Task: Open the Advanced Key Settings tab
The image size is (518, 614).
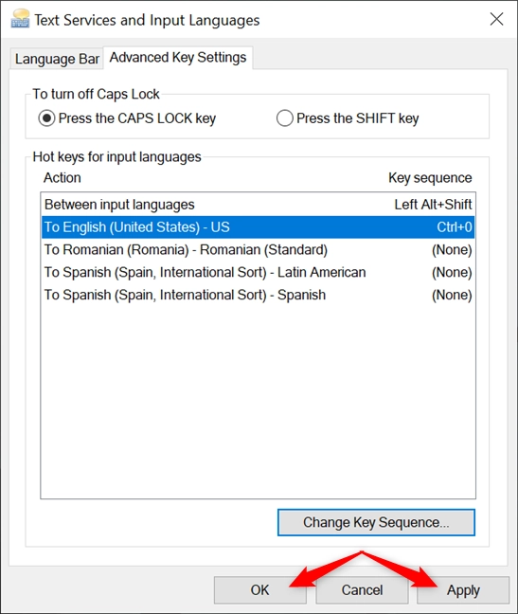Action: pyautogui.click(x=178, y=58)
